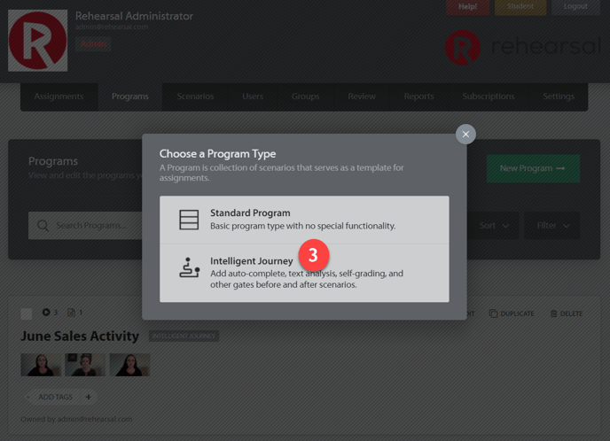This screenshot has width=610, height=441.
Task: Tick the June Sales Activity checkbox
Action: click(27, 313)
